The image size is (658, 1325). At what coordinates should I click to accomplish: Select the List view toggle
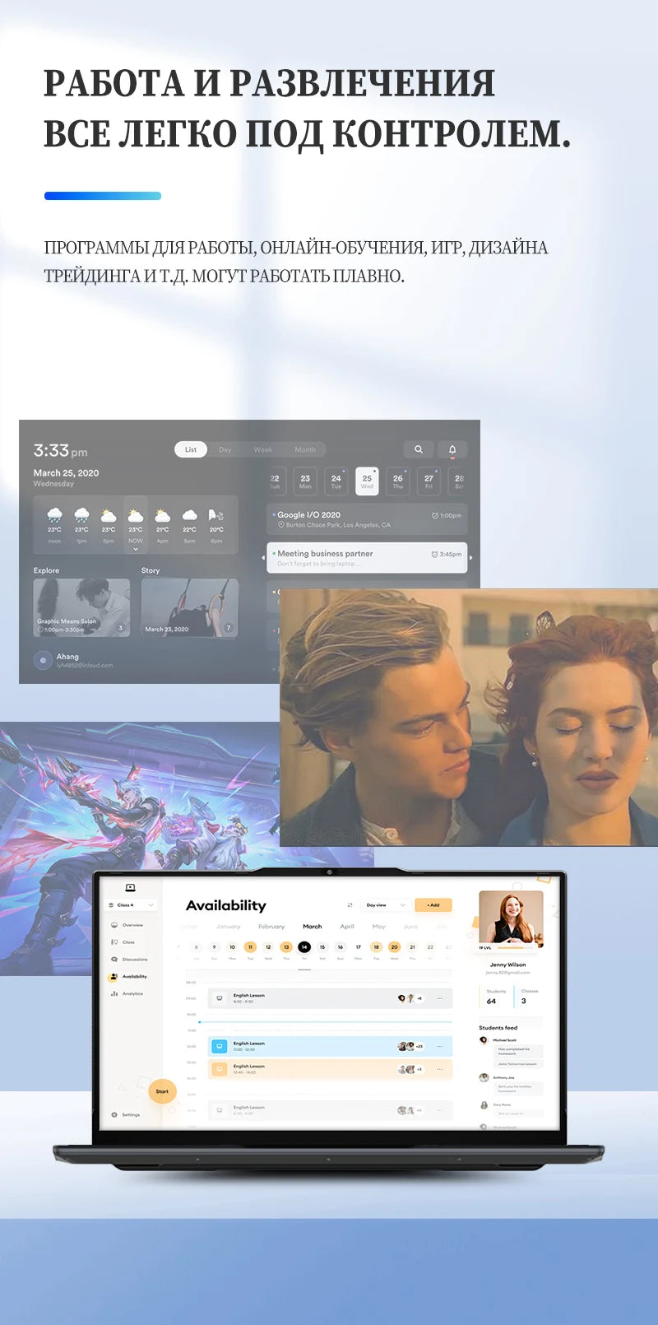click(x=191, y=449)
